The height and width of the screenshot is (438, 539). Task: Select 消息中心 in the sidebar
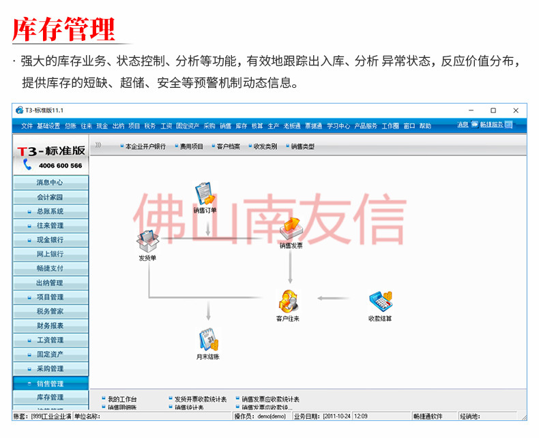(x=50, y=183)
